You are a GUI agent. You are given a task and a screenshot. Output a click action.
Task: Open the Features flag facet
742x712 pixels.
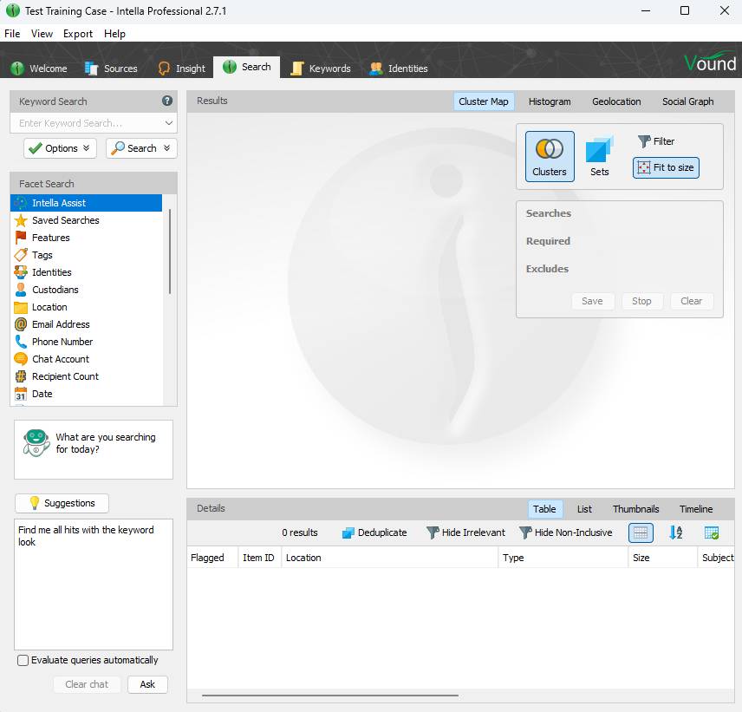tap(86, 238)
